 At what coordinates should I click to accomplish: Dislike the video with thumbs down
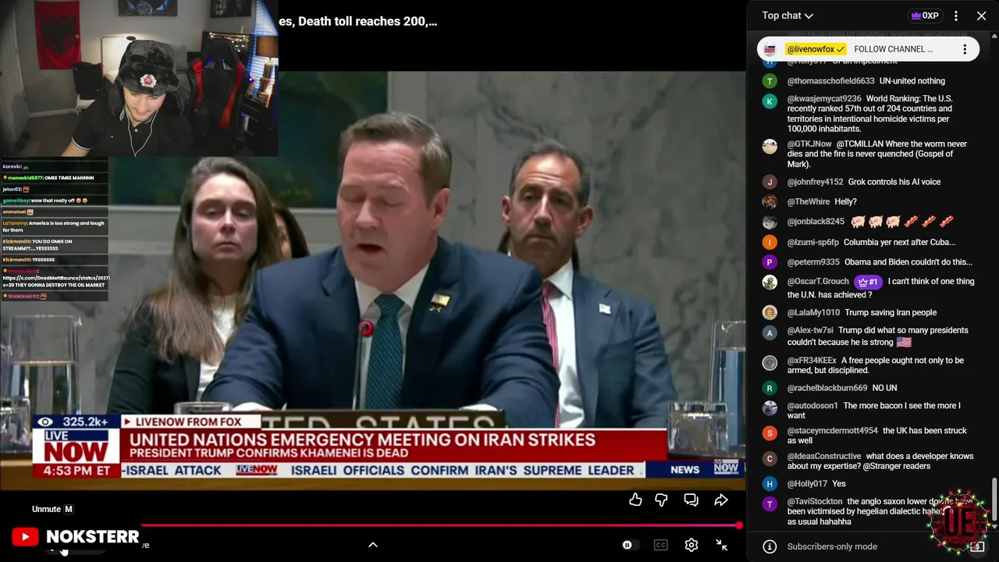coord(661,500)
